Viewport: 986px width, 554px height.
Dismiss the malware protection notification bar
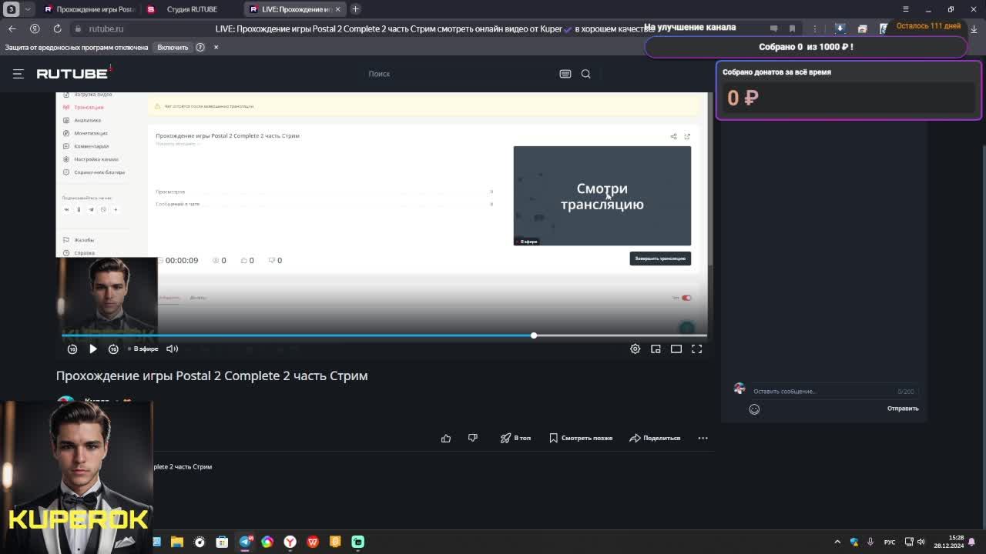216,48
